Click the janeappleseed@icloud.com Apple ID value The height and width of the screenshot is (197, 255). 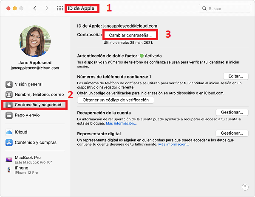click(130, 26)
